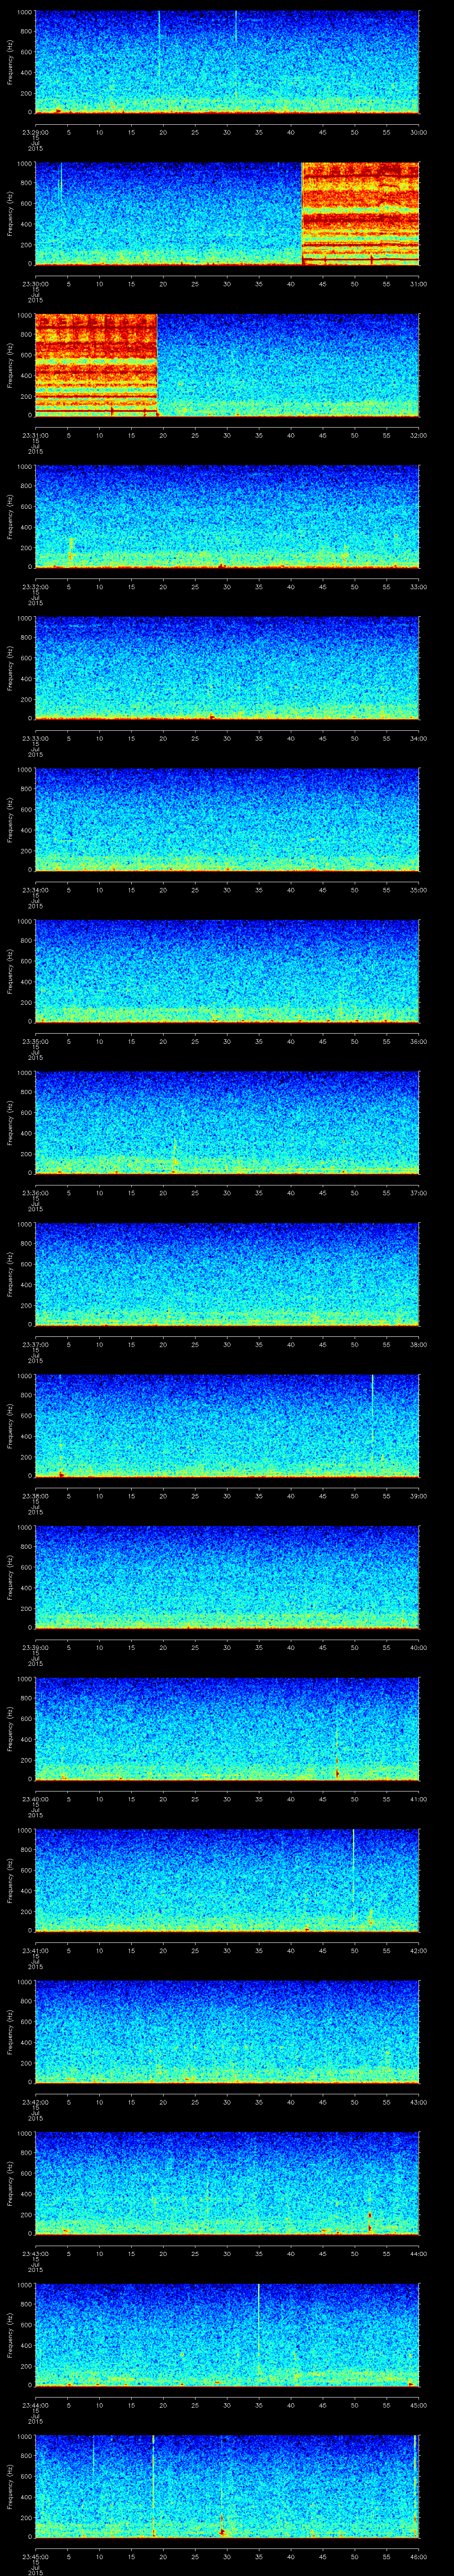454x2576 pixels.
Task: Click the 23:39:00 time label
Action: (x=35, y=1647)
